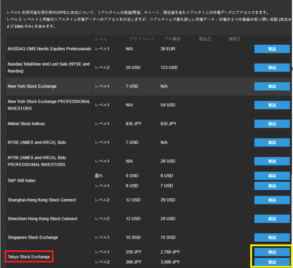Click the 開始日 column header
Viewport: 293px width, 268px height.
[x=205, y=39]
